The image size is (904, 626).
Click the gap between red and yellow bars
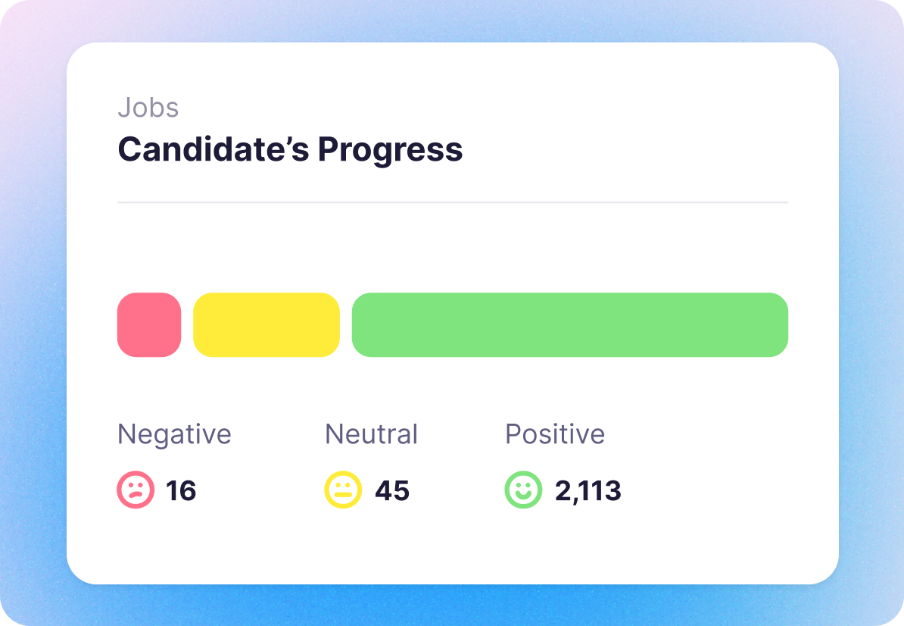pyautogui.click(x=187, y=324)
